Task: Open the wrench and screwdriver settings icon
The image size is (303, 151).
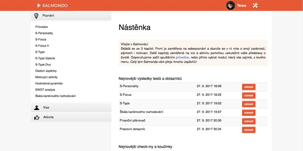Action: tap(255, 5)
